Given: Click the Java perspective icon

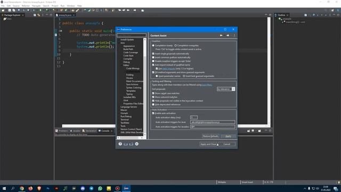Looking at the screenshot, I should click(338, 10).
